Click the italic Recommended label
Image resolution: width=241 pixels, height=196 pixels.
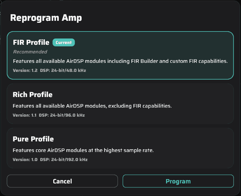[x=30, y=52]
